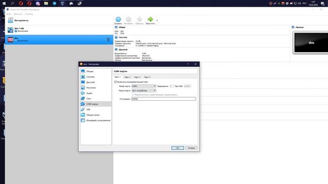This screenshot has width=328, height=184.
Task: Expand the Start button dropdown arrow
Action: click(x=157, y=20)
